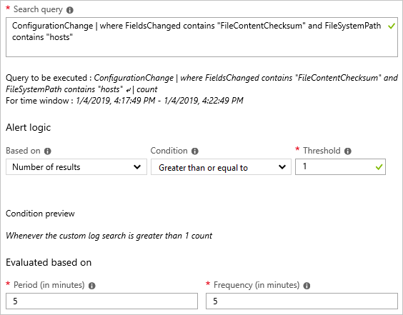Open the Number of results dropdown
This screenshot has height=315, width=403.
76,167
